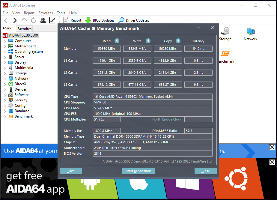Open the View menu
277x200 pixels.
[x=16, y=13]
